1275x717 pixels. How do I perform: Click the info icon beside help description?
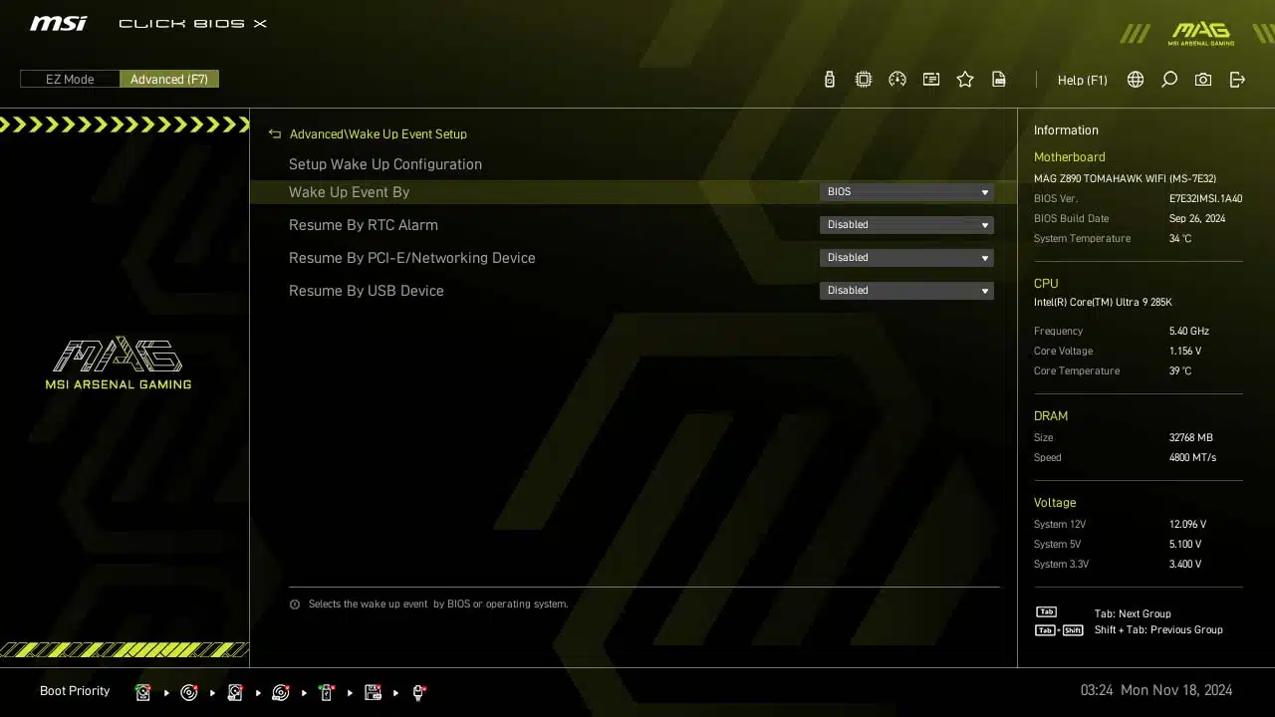(295, 604)
